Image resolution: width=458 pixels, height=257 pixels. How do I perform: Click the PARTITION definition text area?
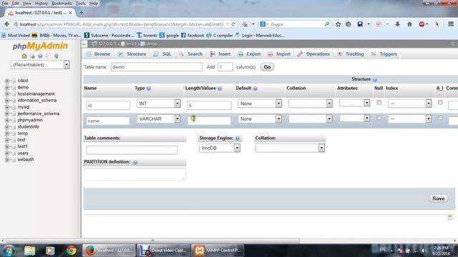135,174
